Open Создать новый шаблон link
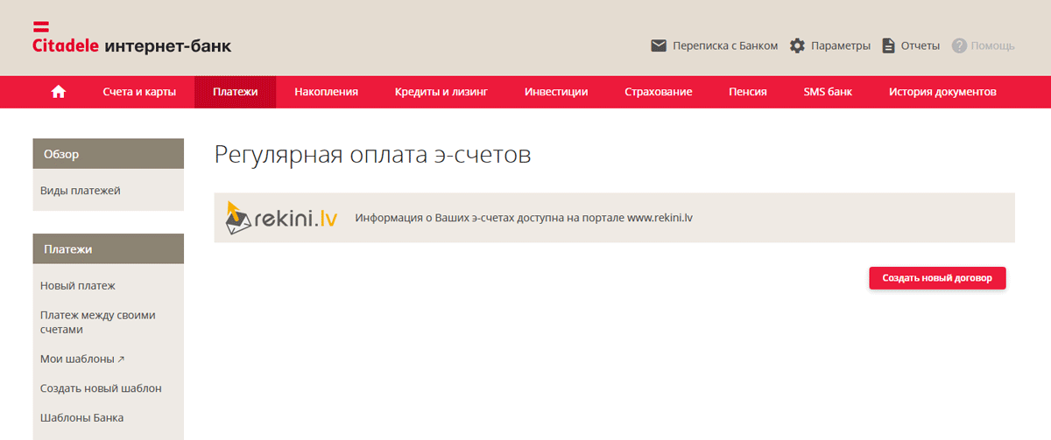Screen dimensions: 1051x440 coord(101,388)
